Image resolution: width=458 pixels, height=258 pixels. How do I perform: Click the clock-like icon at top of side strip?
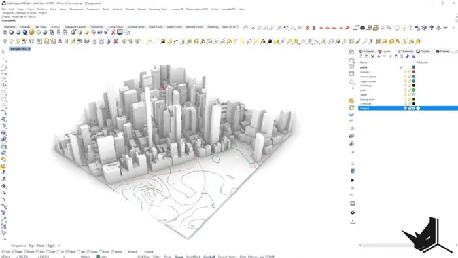click(351, 52)
